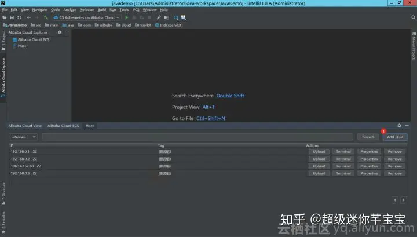The height and width of the screenshot is (237, 417).
Task: Switch to Alibaba Cloud View tab
Action: pyautogui.click(x=25, y=126)
